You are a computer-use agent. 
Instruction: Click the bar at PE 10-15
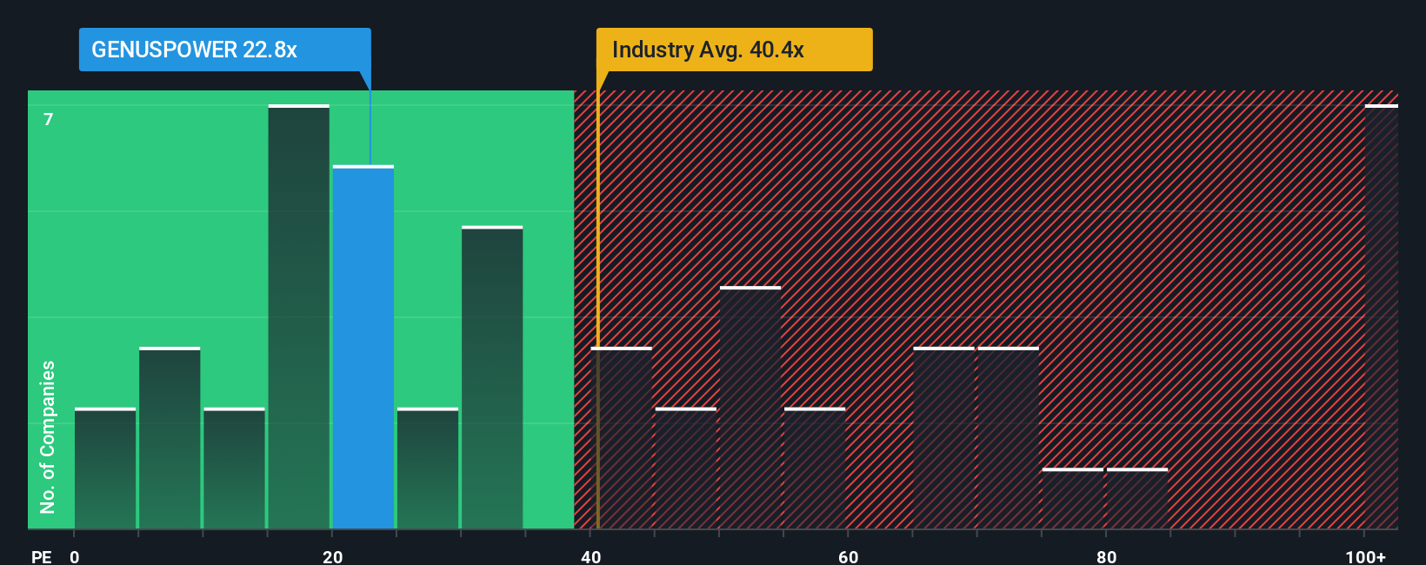point(234,468)
